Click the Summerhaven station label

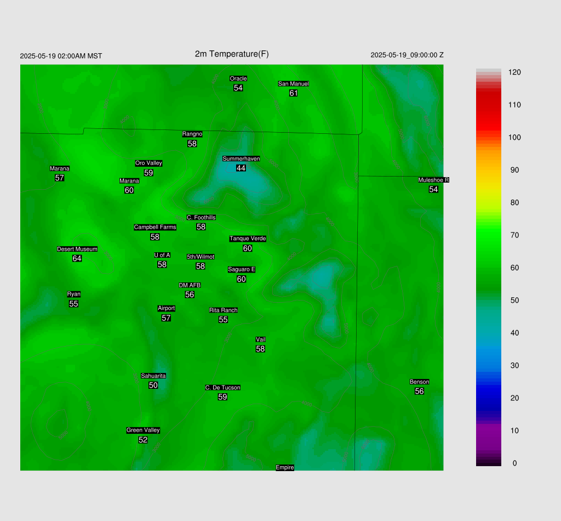point(241,158)
